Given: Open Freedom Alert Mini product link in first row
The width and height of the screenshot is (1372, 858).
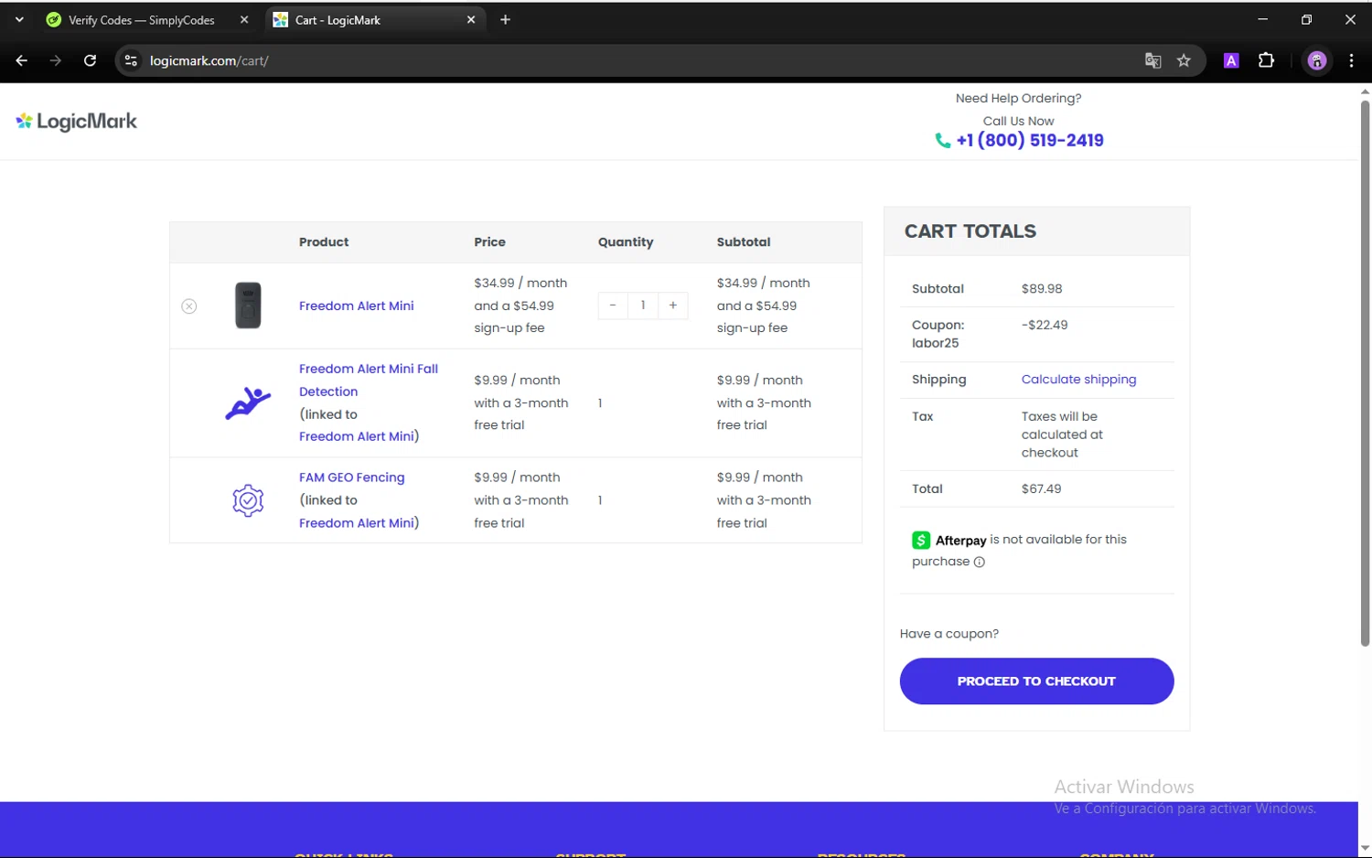Looking at the screenshot, I should click(x=357, y=306).
